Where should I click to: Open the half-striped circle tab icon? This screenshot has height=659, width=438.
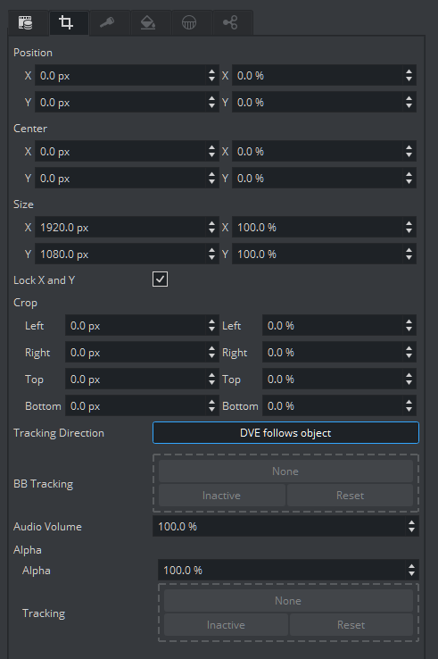[x=189, y=22]
